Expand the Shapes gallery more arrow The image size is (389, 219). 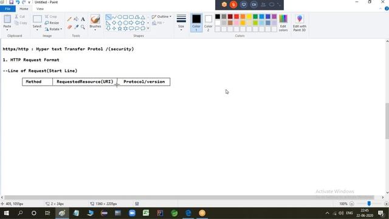coord(148,29)
